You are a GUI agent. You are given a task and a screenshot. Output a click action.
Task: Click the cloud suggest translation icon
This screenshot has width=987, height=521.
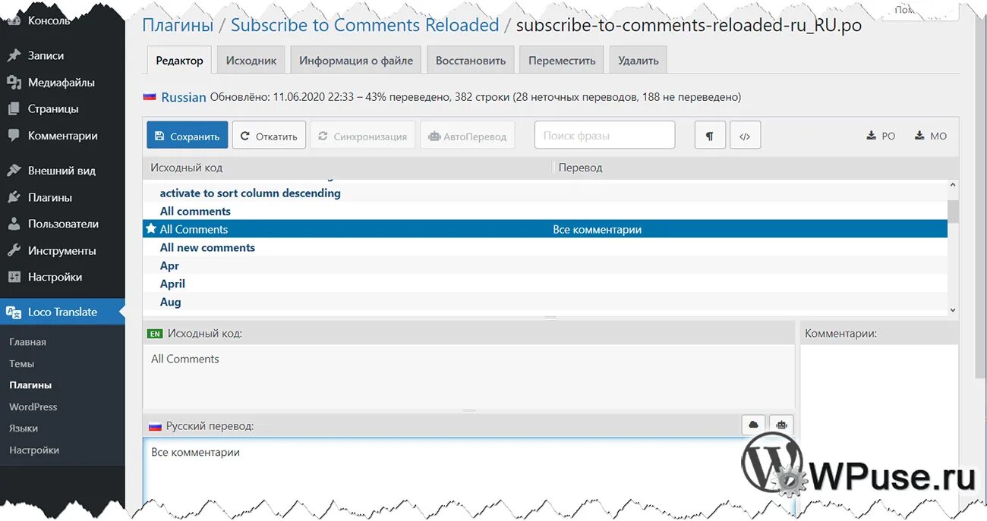click(753, 425)
